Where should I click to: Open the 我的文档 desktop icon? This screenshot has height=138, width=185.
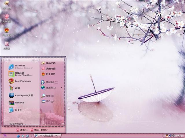(7, 5)
